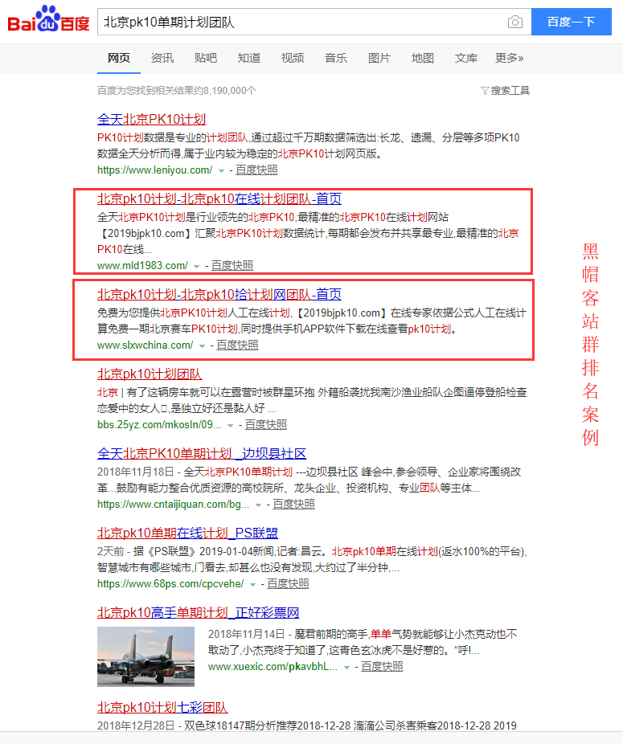Open the 地图 tab
Screen dimensions: 623x744
[x=423, y=58]
